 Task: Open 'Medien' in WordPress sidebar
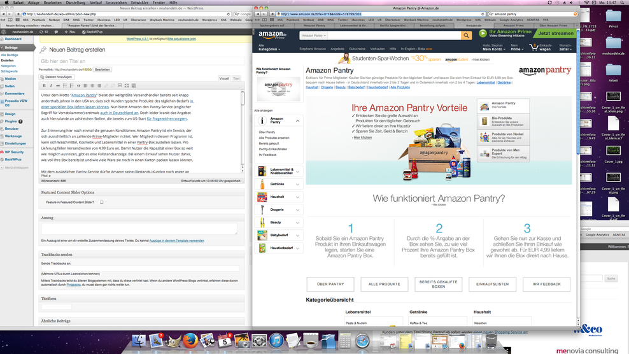(10, 79)
